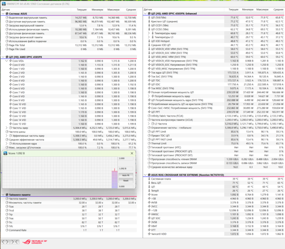Click the thermometer icon beside ЦП IOD Hotspot

[149, 41]
